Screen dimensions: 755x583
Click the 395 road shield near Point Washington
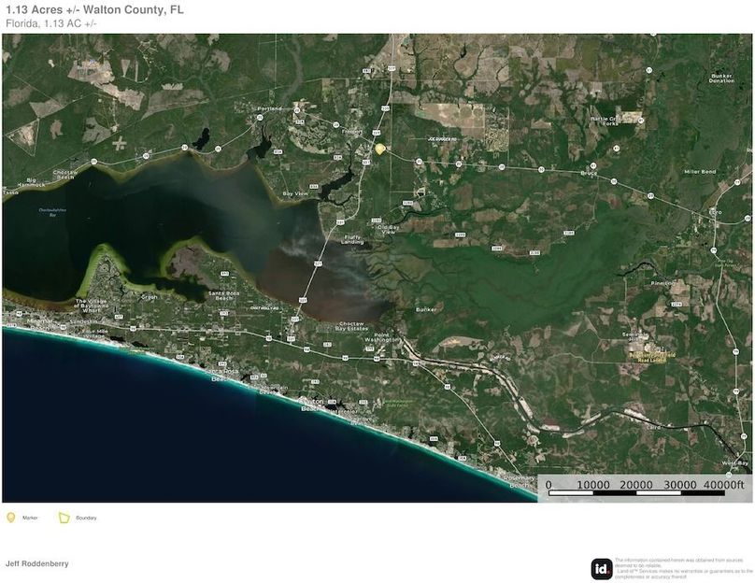click(370, 348)
